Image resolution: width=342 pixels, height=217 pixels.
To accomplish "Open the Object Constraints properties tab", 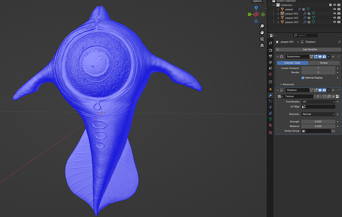I will point(271,113).
